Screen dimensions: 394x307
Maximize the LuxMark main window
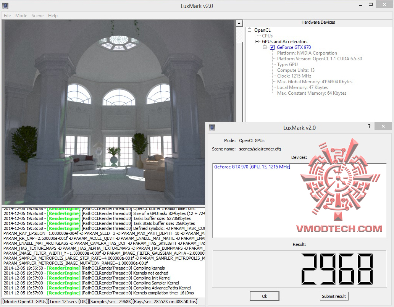[x=371, y=5]
